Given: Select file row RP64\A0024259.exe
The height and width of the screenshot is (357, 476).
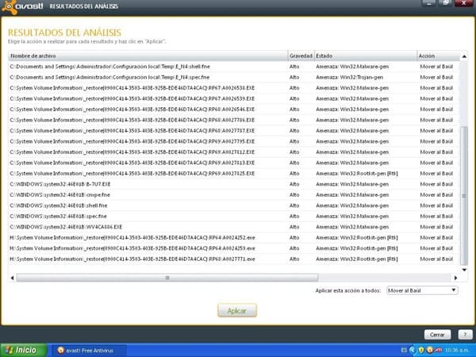Looking at the screenshot, I should tap(234, 248).
